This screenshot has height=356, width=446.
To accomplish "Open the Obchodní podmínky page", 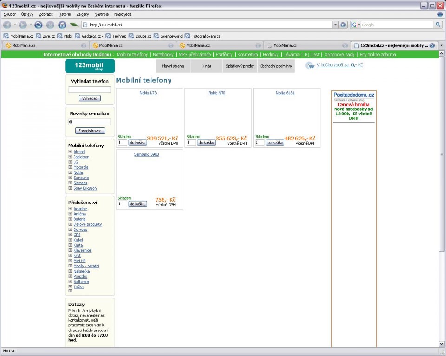I will (x=276, y=66).
